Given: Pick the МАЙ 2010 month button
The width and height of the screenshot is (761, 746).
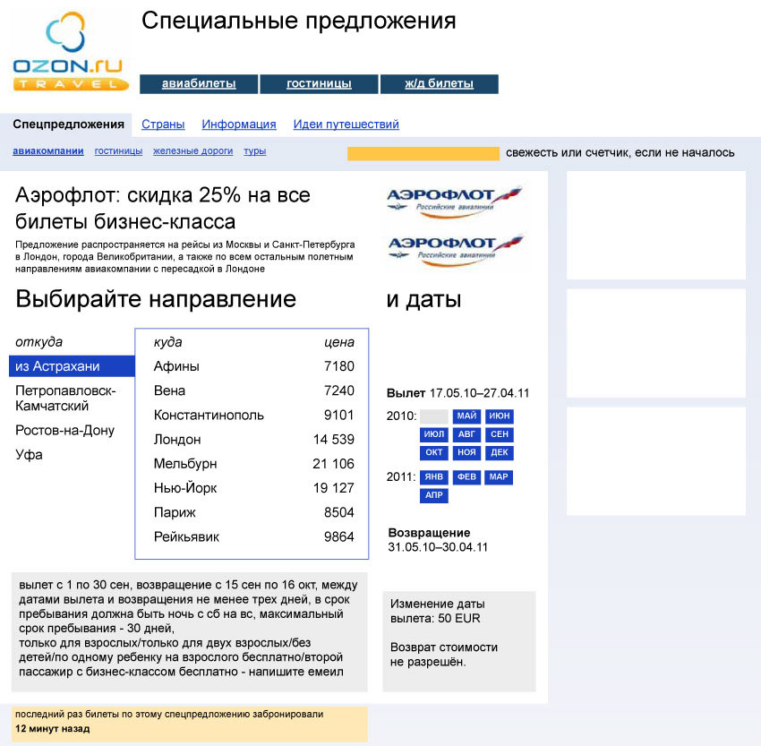Looking at the screenshot, I should [x=466, y=416].
